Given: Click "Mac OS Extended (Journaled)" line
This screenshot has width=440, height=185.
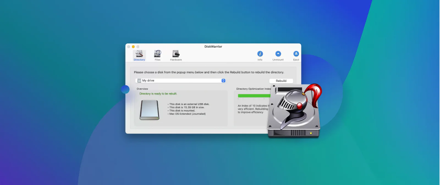Looking at the screenshot, I should (187, 114).
